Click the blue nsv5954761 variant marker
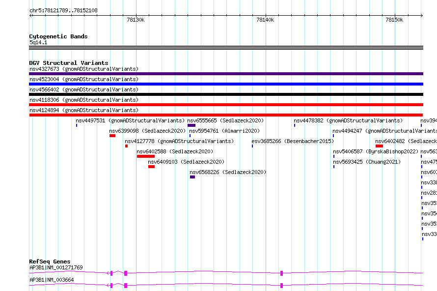 point(190,136)
